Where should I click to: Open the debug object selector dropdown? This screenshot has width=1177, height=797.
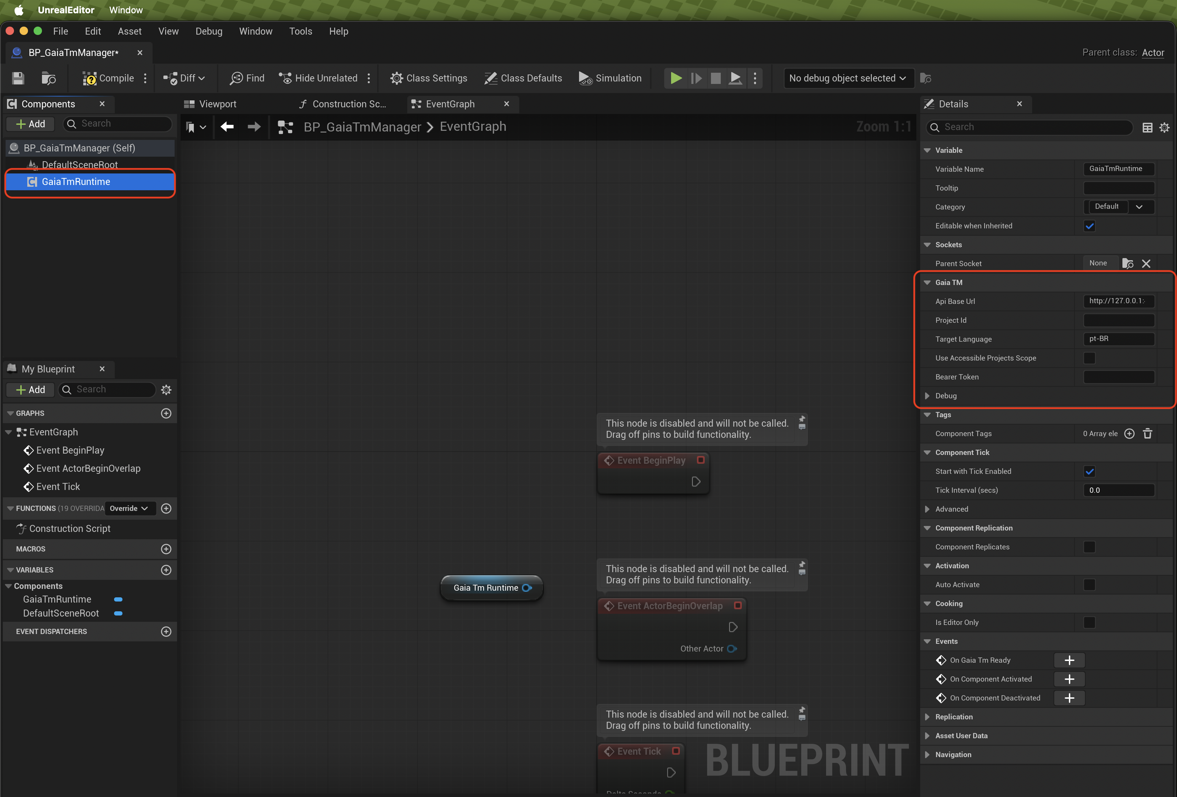coord(848,78)
